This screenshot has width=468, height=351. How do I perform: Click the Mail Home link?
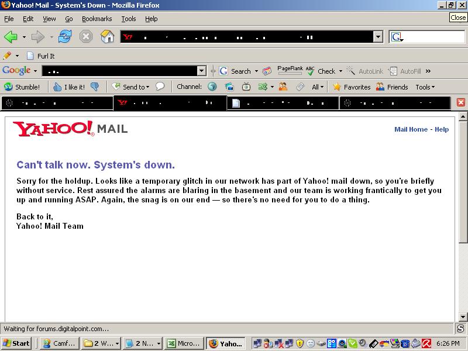[x=411, y=129]
